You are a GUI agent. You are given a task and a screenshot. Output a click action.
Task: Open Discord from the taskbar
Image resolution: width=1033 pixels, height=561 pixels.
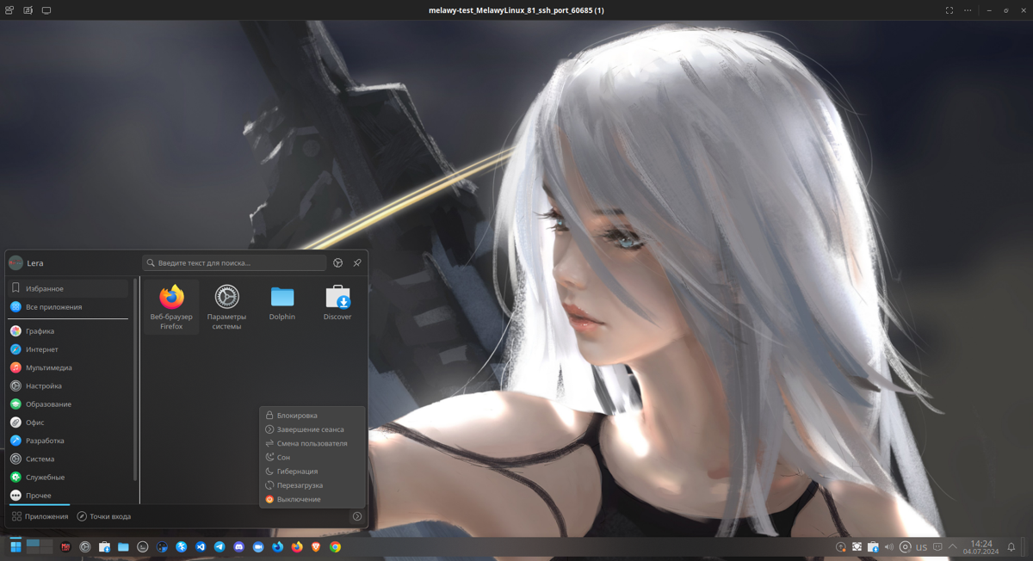[x=238, y=547]
